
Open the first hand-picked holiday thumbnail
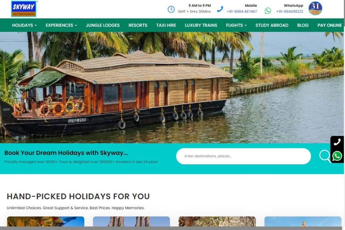tap(45, 222)
